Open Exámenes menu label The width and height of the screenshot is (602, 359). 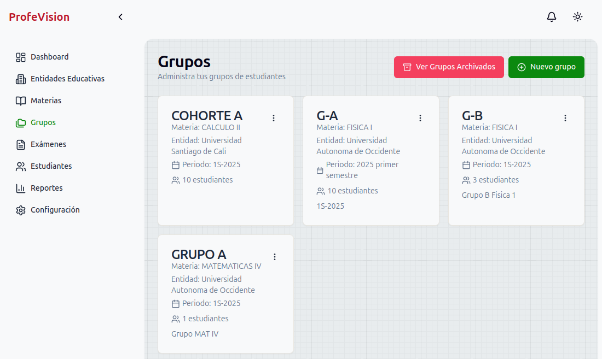pos(48,144)
